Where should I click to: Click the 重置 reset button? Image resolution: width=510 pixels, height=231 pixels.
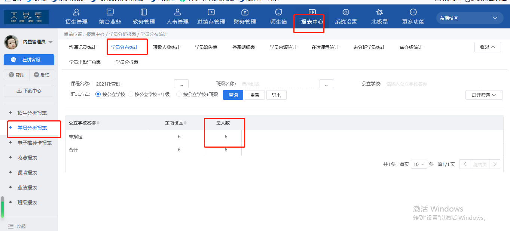[x=255, y=95]
